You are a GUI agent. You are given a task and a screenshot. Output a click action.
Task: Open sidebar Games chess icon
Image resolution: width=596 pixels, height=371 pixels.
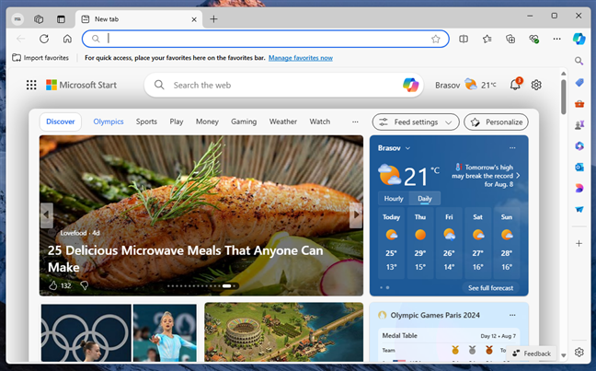click(x=579, y=125)
